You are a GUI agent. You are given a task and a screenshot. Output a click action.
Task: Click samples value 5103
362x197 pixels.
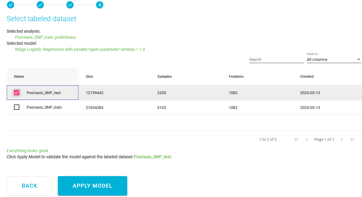click(x=161, y=107)
